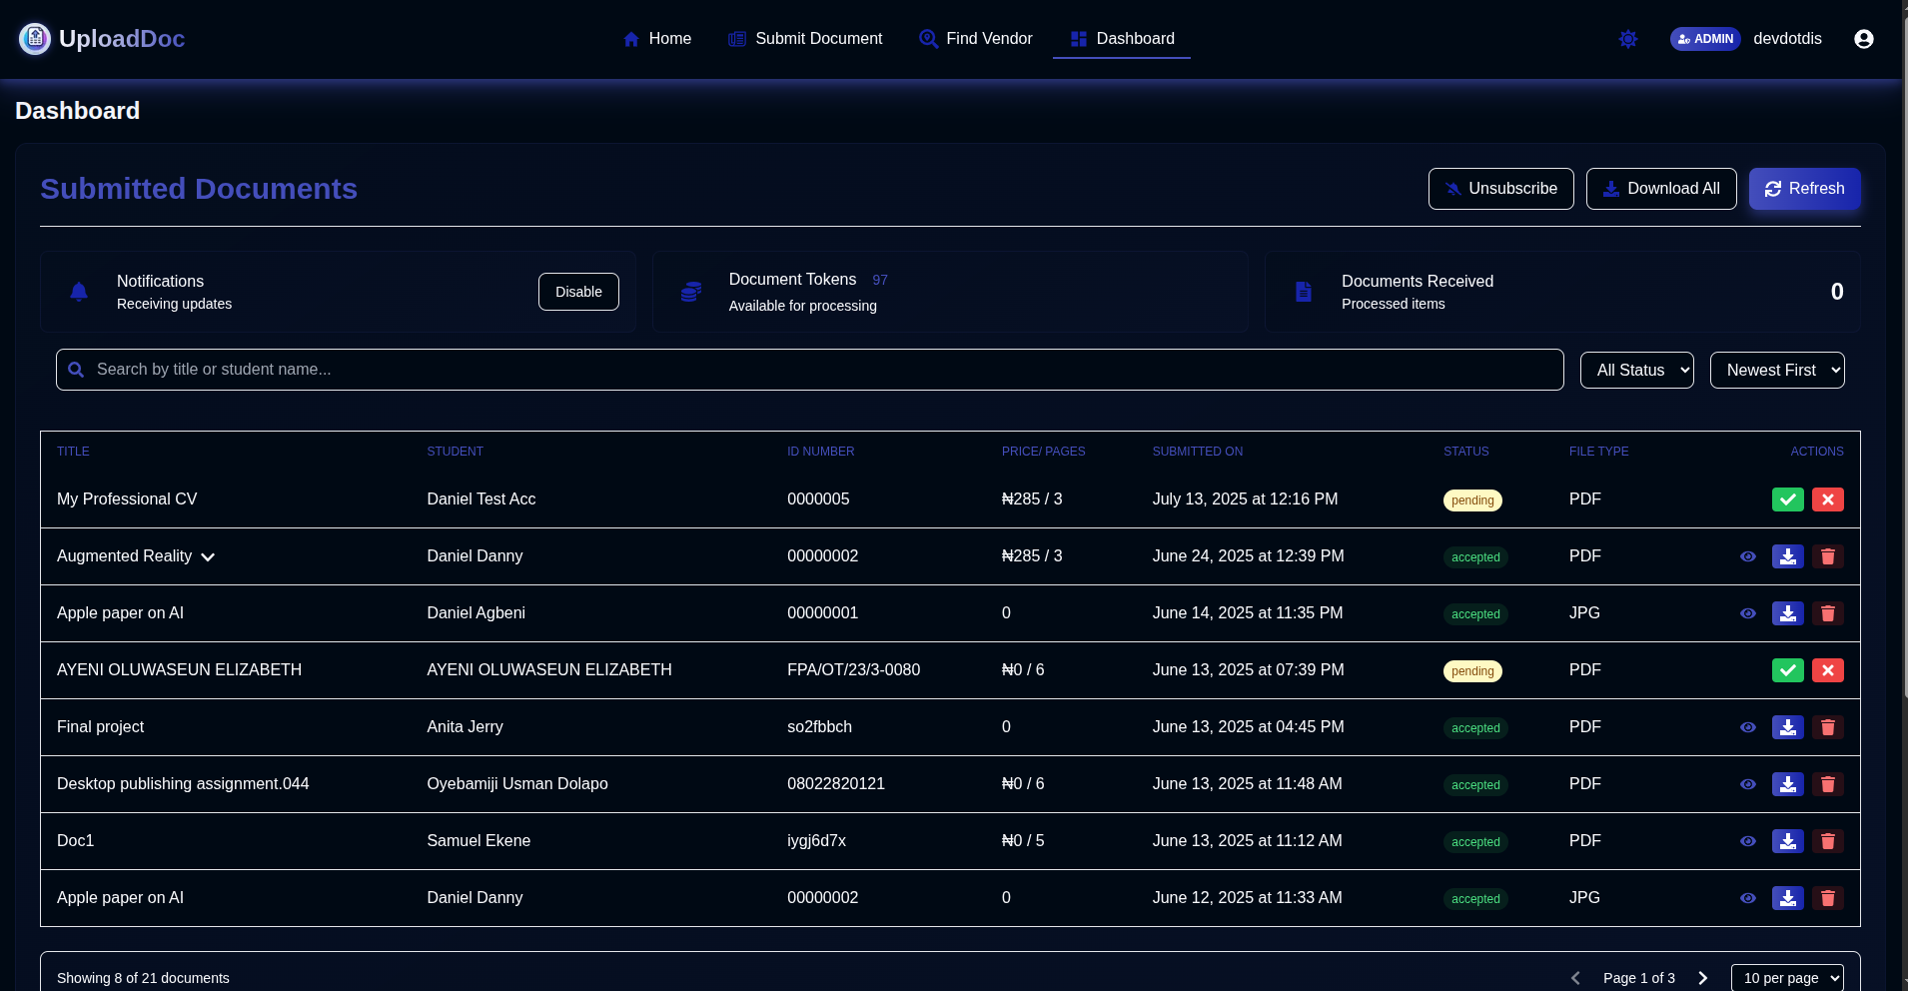Viewport: 1908px width, 991px height.
Task: Click the ADMIN badge
Action: [1705, 39]
